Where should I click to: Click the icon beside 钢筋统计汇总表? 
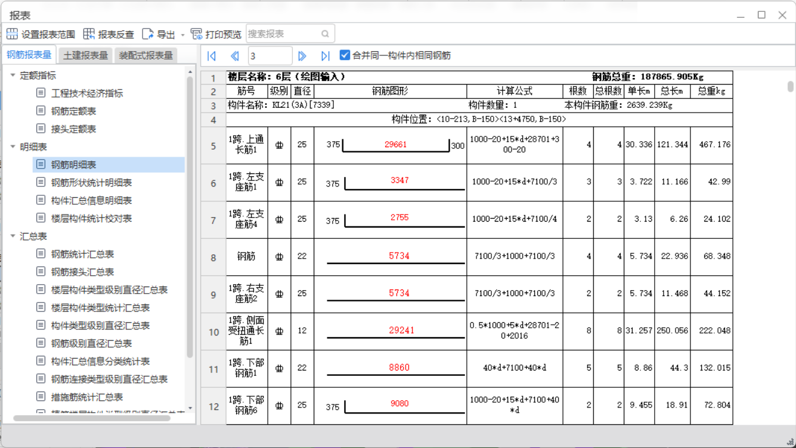pos(41,254)
